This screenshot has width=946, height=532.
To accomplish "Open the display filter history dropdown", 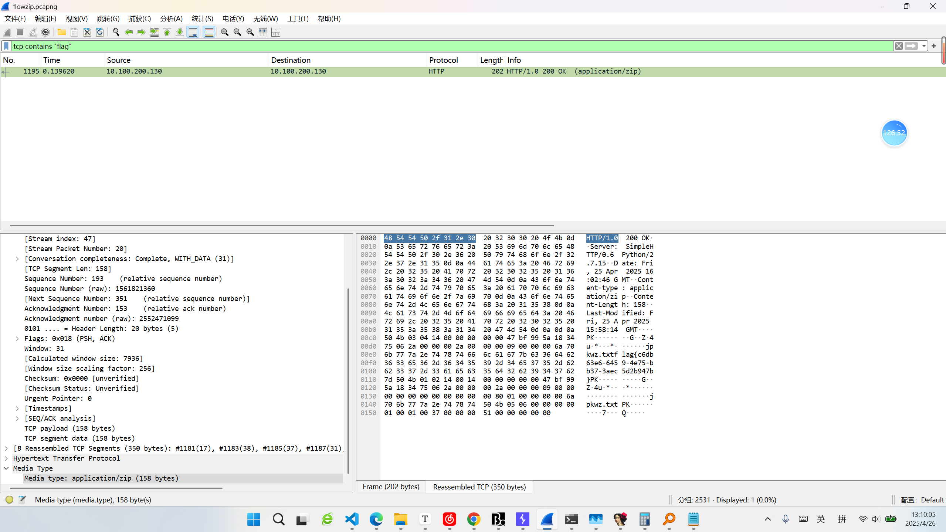I will click(924, 46).
